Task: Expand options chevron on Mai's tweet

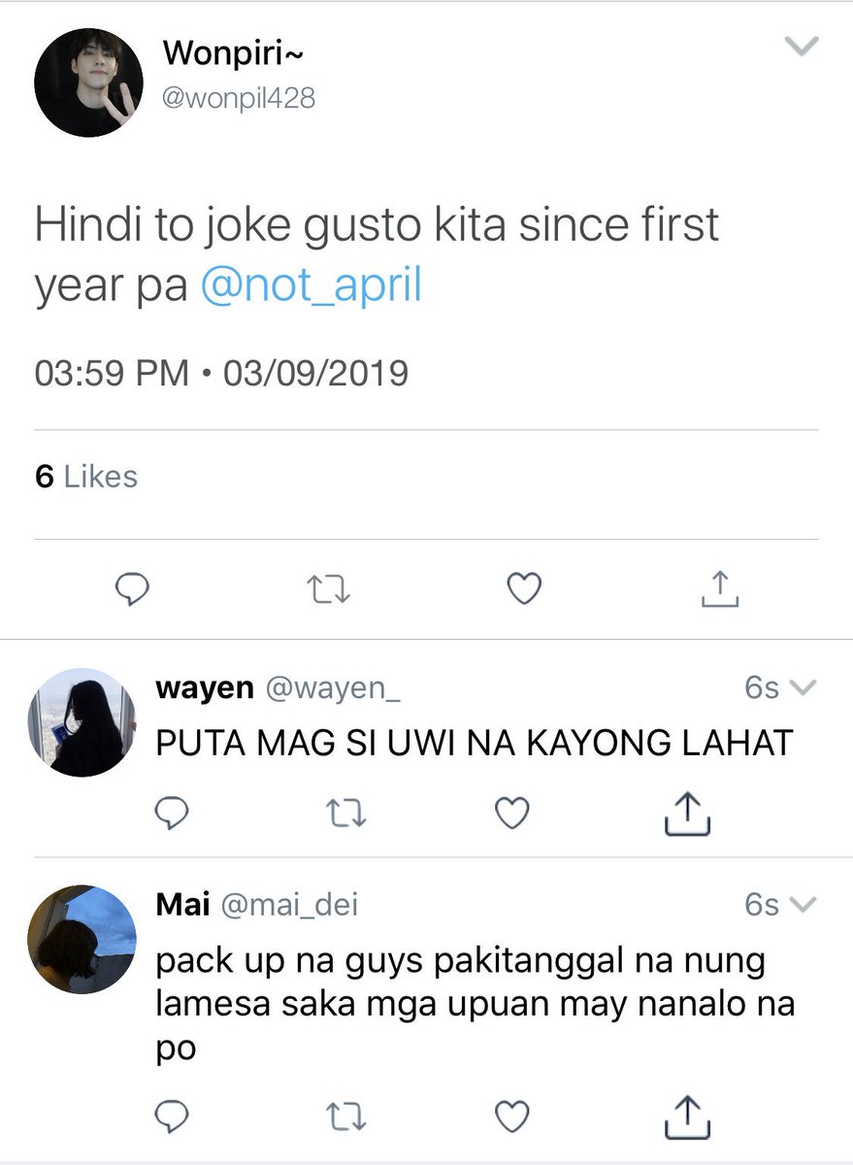Action: 804,905
